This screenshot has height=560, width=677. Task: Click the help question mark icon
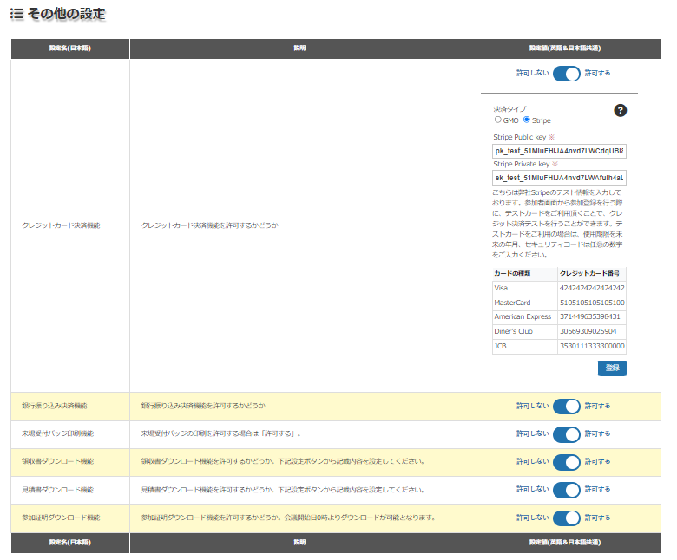pos(620,110)
